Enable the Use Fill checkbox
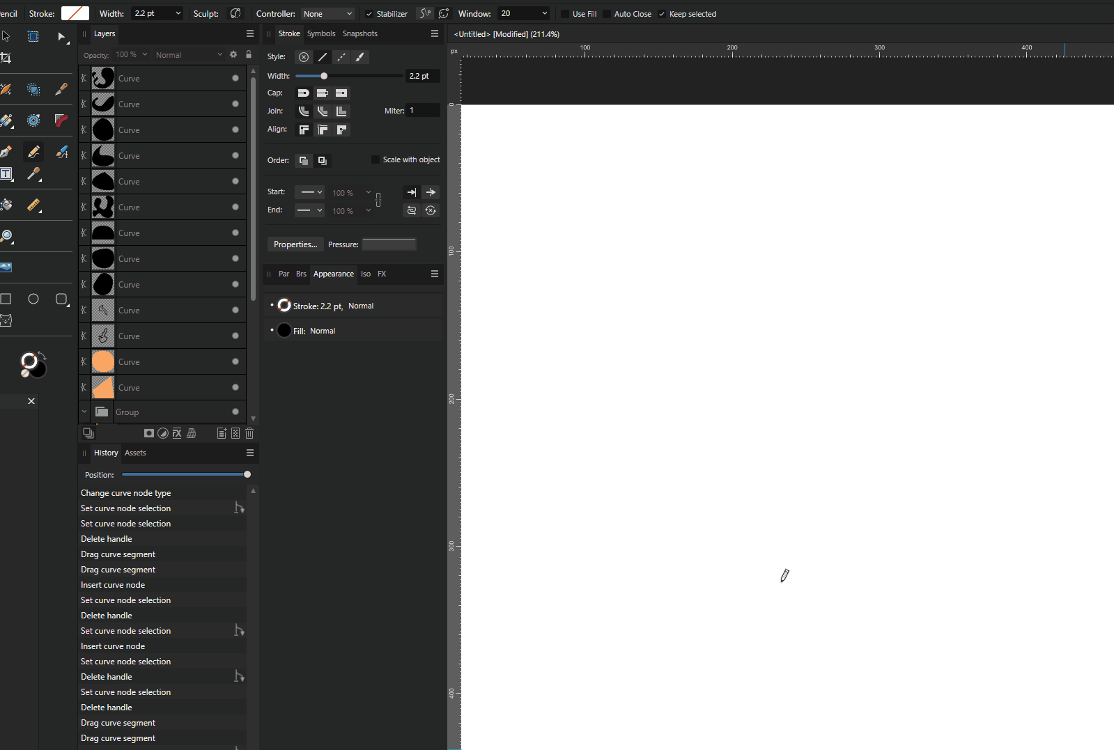Screen dimensions: 1114x750 [565, 14]
